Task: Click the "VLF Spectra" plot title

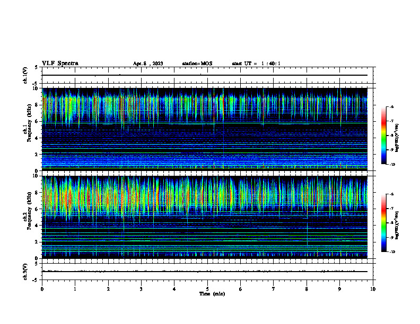Action: (60, 64)
